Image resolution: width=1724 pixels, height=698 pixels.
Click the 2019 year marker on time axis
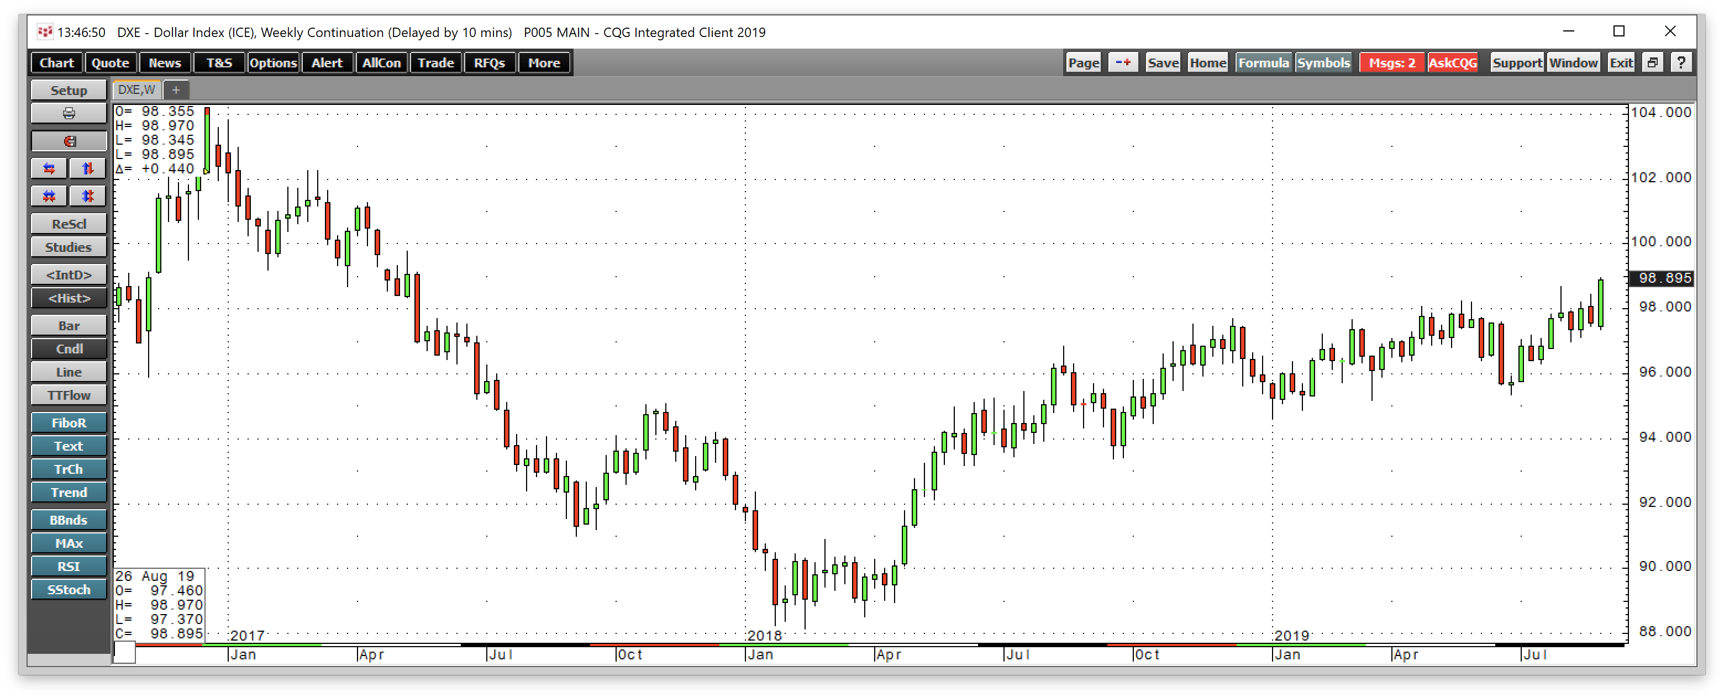pos(1292,635)
